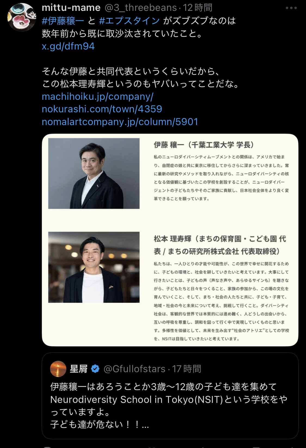Viewport: 306px width, 448px height.
Task: Open the nokurashi.com/town/4359 link
Action: tap(102, 109)
